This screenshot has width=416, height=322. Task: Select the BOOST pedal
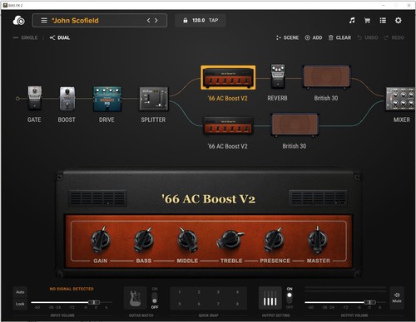[x=67, y=99]
